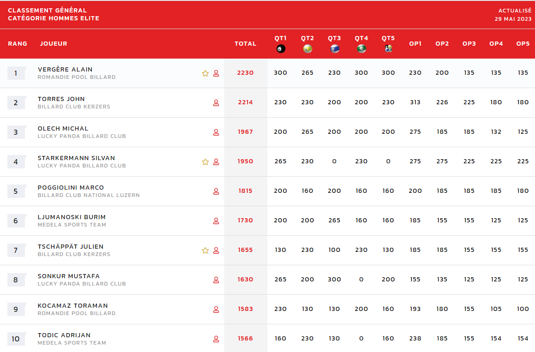Click the profile icon for Sonkur Mustafa
Viewport: 535px width, 352px height.
click(x=216, y=280)
